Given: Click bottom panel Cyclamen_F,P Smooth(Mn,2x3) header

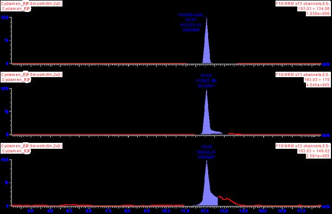Looking at the screenshot, I should 32,146.
